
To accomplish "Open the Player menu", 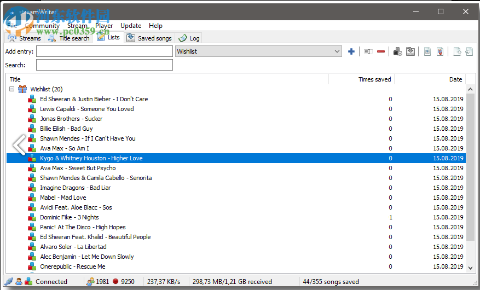I will (104, 26).
